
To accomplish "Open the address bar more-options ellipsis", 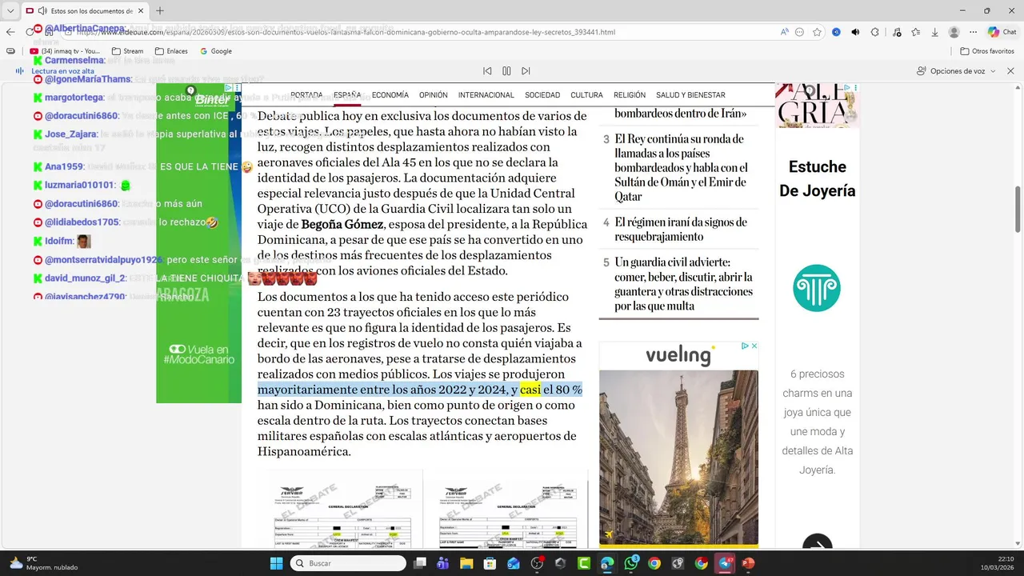I will tap(799, 32).
